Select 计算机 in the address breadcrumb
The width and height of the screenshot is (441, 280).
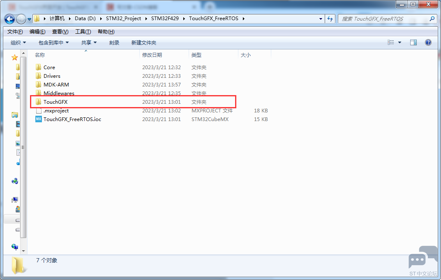pos(57,18)
